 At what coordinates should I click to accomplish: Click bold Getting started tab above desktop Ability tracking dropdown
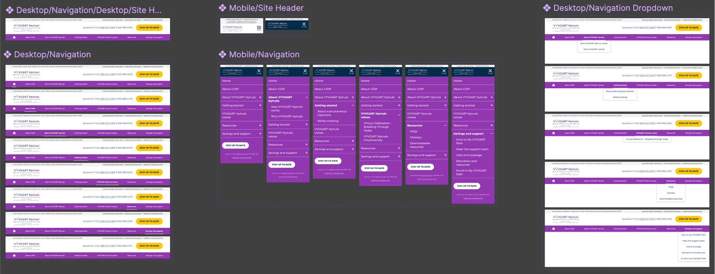[x=620, y=85]
